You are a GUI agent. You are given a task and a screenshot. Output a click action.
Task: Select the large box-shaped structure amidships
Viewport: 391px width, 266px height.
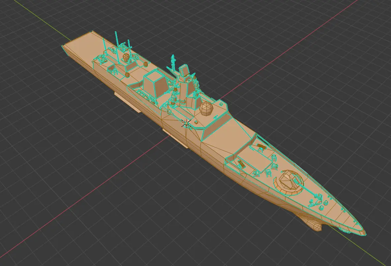pyautogui.click(x=155, y=83)
